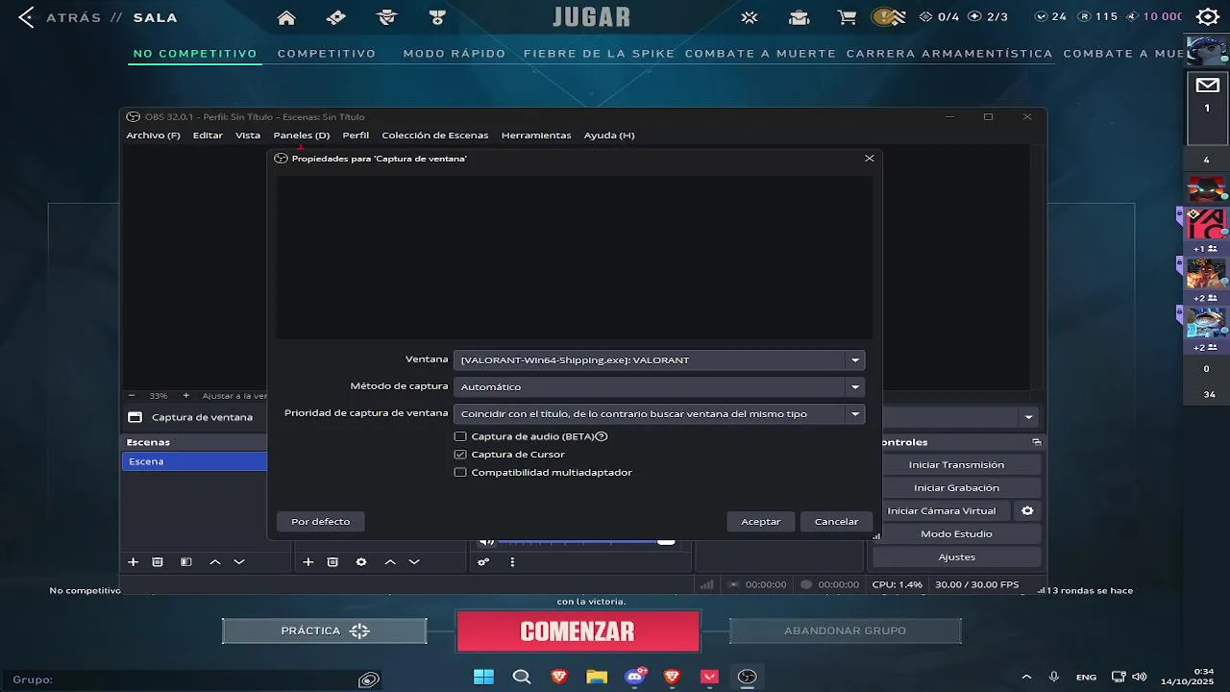
Task: Select MODO RÁPIDO tab
Action: click(x=455, y=54)
